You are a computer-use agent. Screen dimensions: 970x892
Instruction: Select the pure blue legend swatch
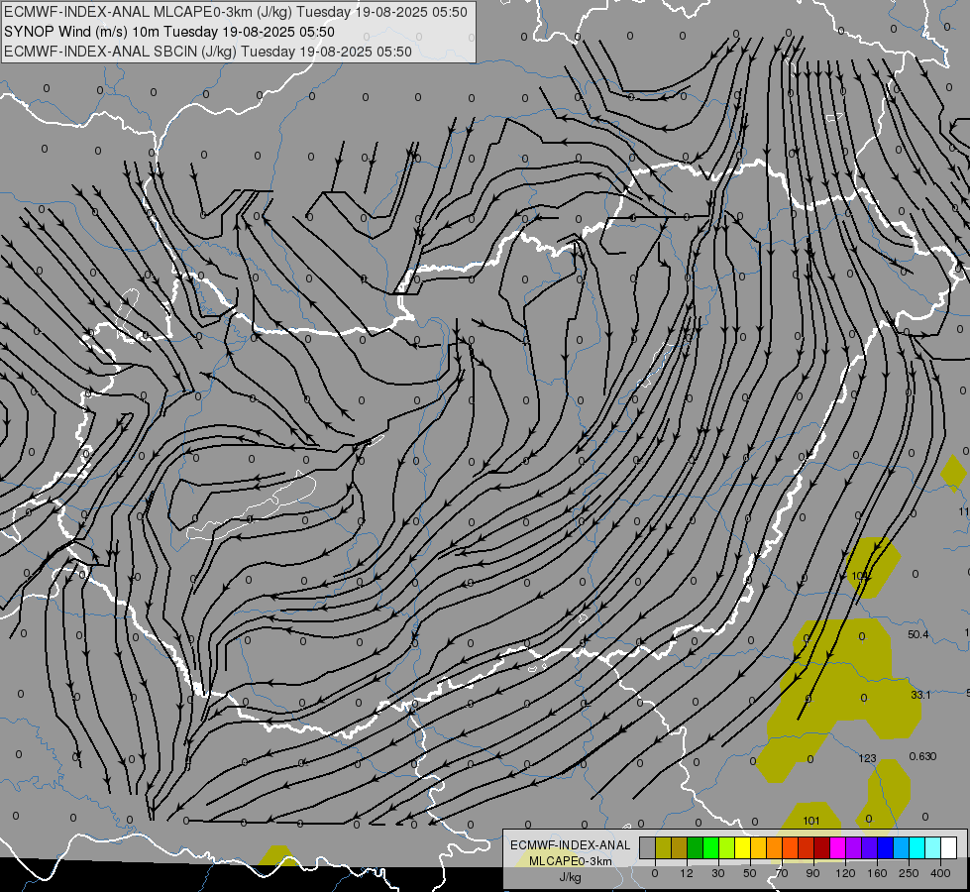coord(885,847)
